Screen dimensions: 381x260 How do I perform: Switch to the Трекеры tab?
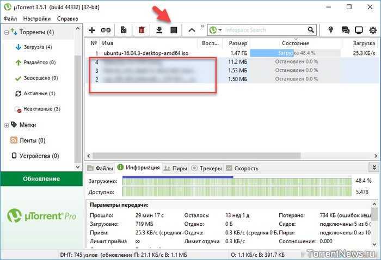[x=207, y=168]
